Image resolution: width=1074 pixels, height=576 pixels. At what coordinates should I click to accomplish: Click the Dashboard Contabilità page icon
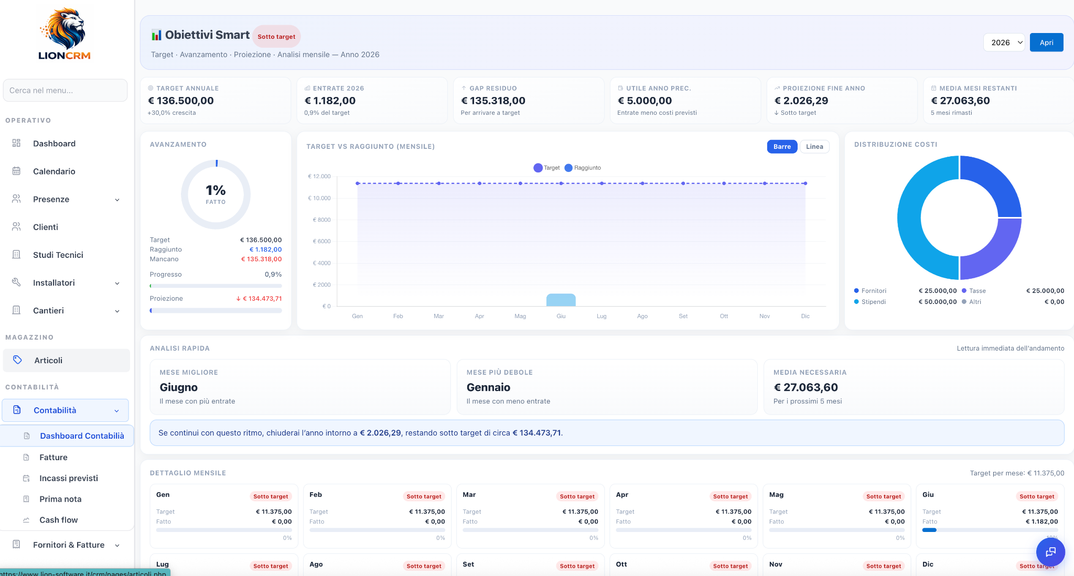tap(27, 436)
